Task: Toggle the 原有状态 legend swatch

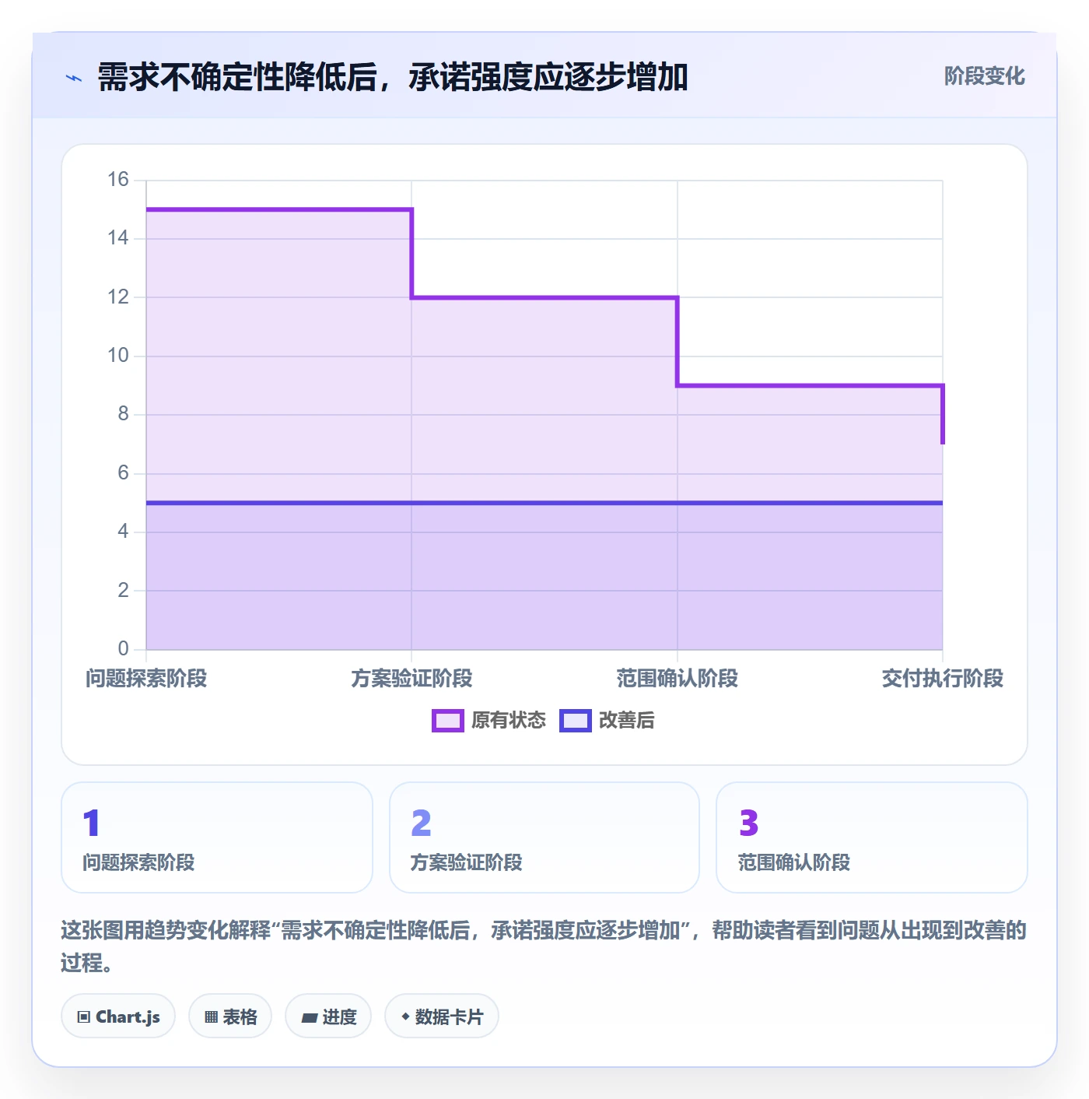Action: (x=448, y=721)
